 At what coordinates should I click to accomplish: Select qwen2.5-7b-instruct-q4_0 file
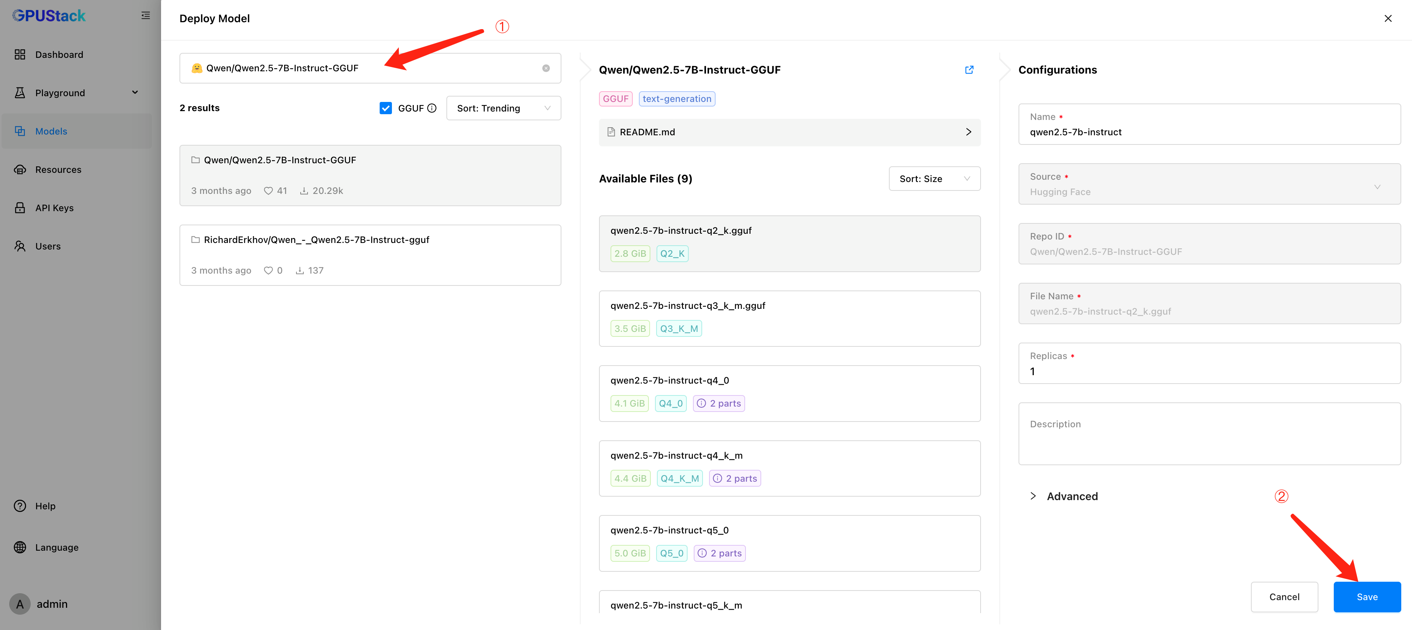coord(789,393)
